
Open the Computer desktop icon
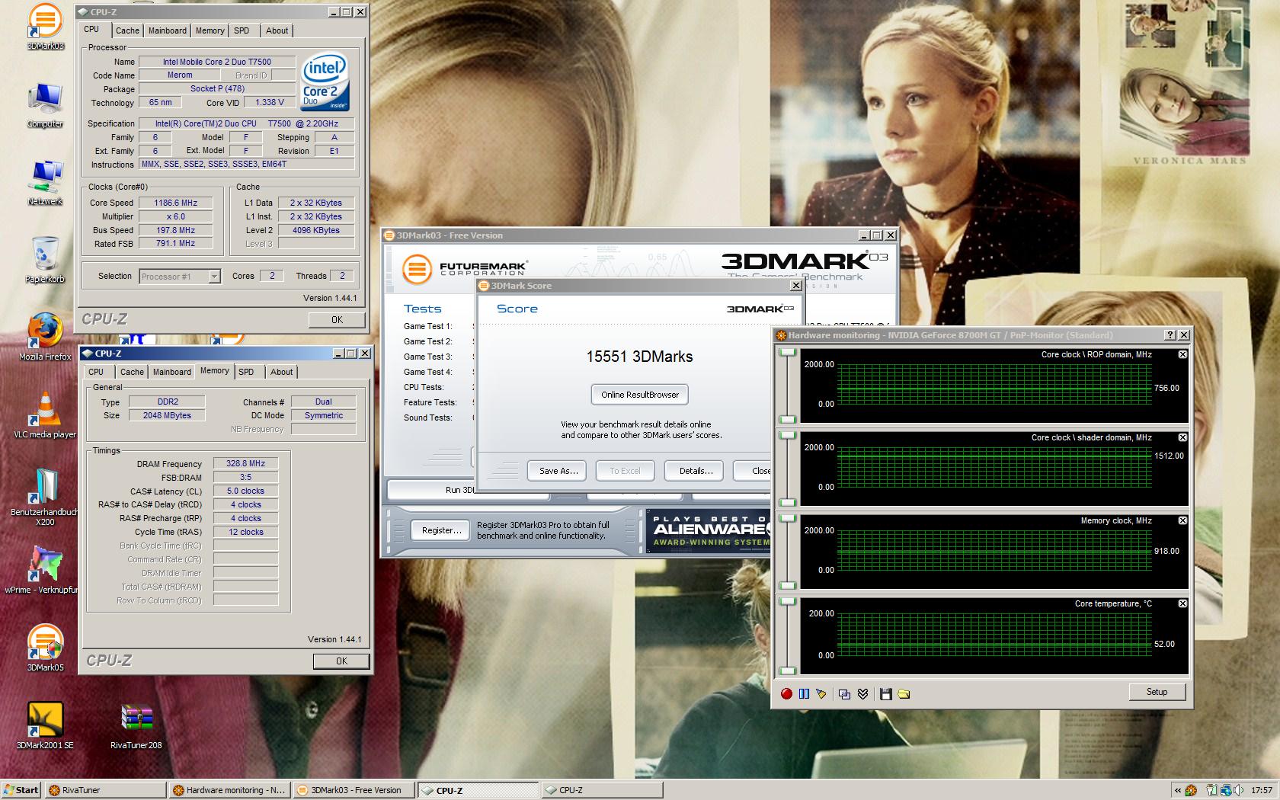(45, 105)
